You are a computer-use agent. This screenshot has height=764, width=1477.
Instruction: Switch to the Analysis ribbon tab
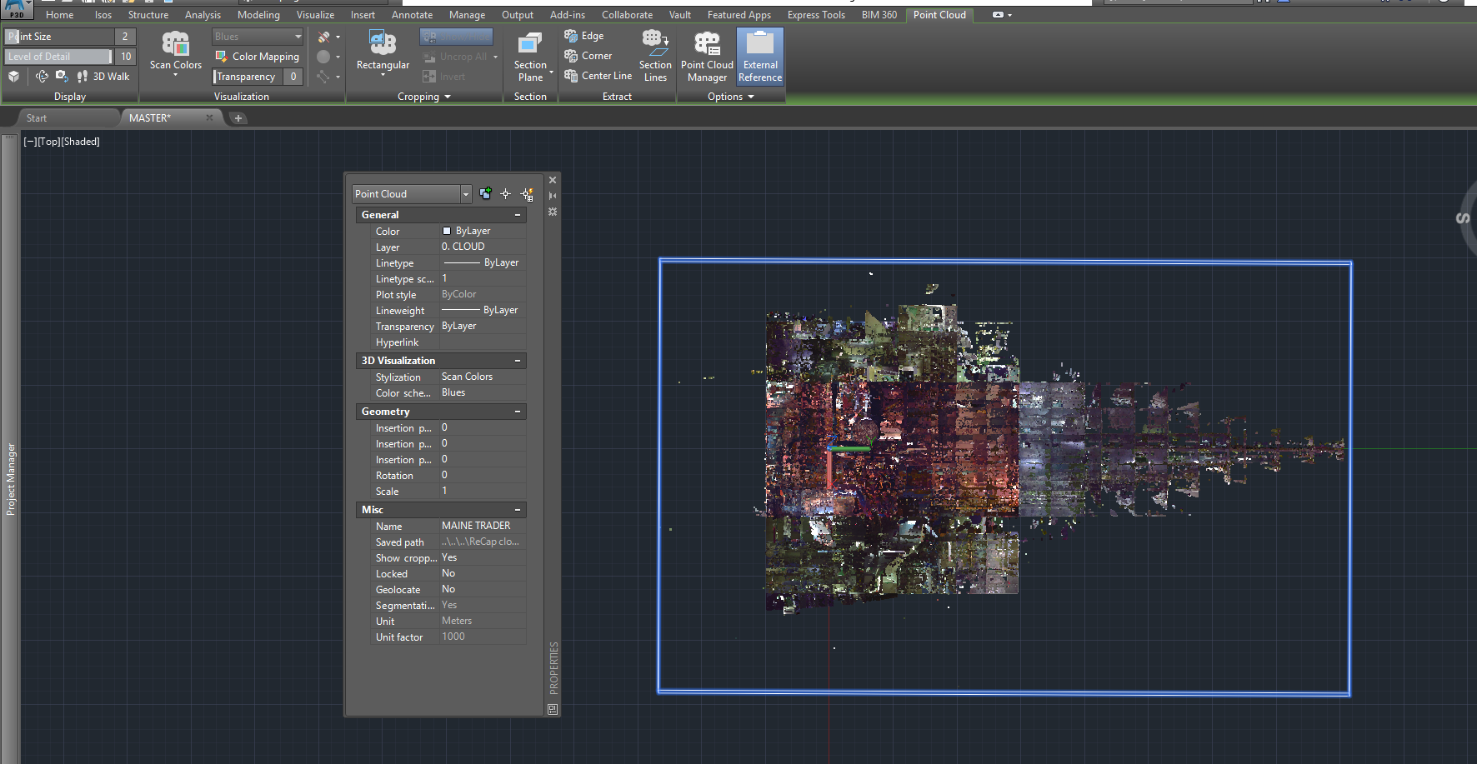(x=203, y=15)
